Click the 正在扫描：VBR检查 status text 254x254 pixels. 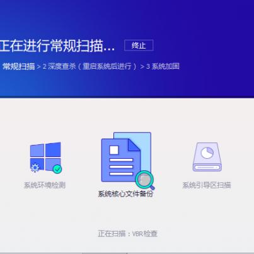click(x=127, y=234)
